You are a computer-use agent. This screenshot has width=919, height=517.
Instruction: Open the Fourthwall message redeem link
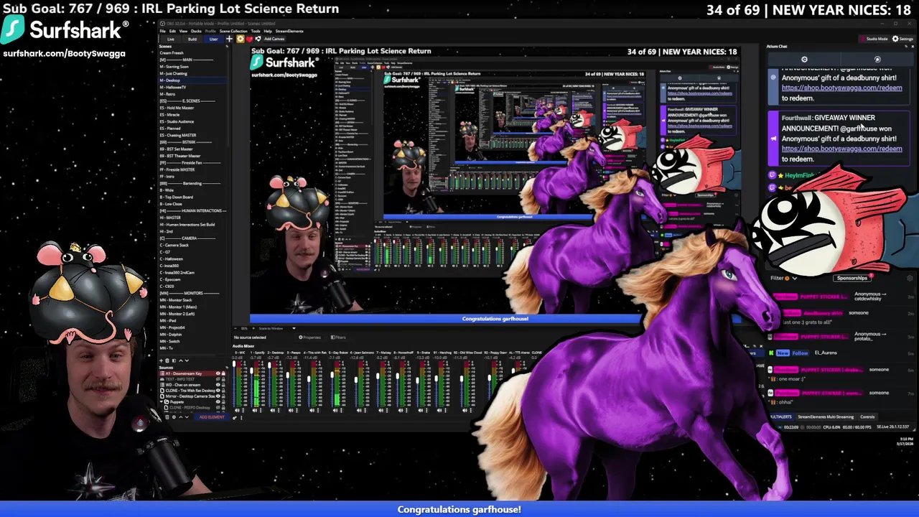pos(841,149)
